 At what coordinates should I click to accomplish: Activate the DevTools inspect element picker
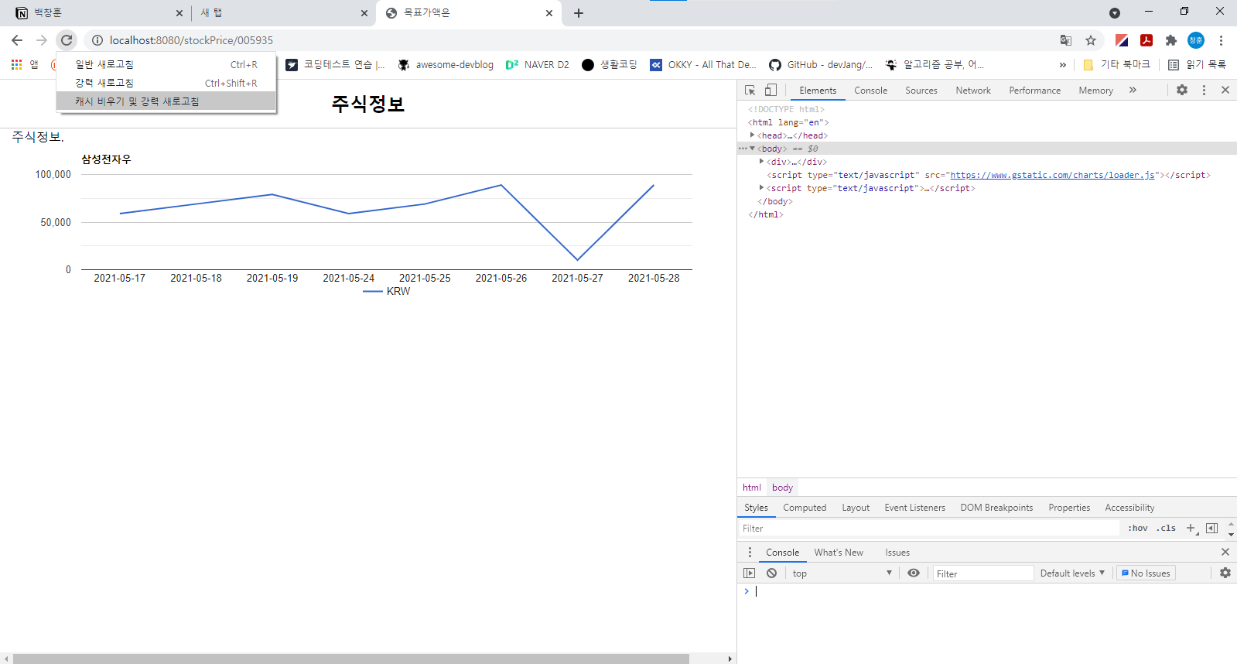750,91
